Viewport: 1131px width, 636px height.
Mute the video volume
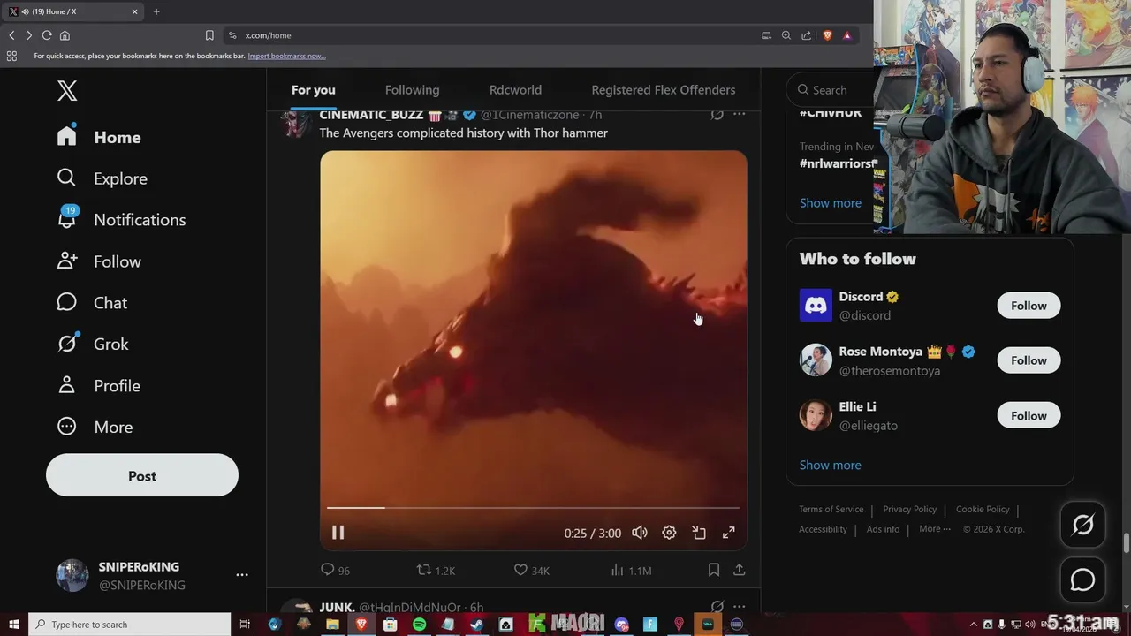tap(640, 533)
